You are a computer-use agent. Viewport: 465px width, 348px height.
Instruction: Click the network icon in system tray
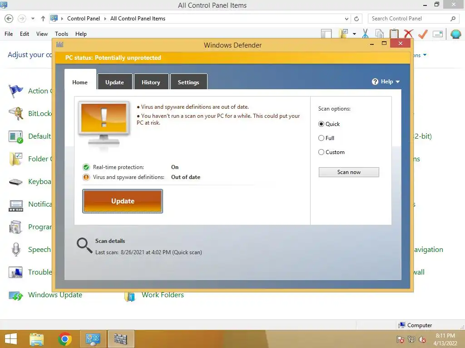tap(411, 339)
